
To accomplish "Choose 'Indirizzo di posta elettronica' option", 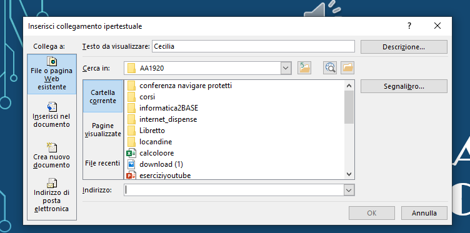I will (x=51, y=195).
